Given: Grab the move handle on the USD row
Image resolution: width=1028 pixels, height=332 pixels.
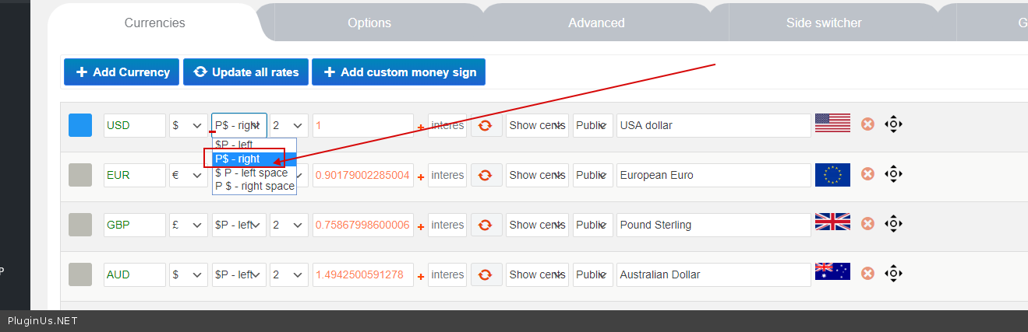Looking at the screenshot, I should coord(893,124).
